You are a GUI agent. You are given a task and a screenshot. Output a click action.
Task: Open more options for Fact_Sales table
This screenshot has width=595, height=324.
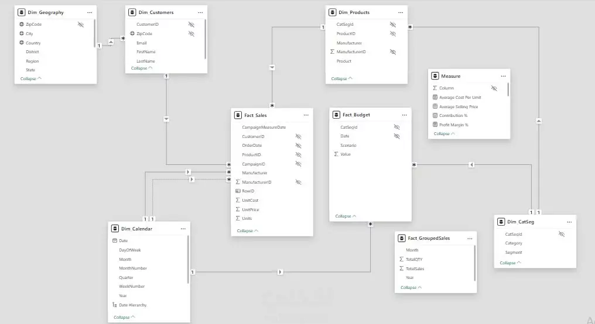coord(306,115)
